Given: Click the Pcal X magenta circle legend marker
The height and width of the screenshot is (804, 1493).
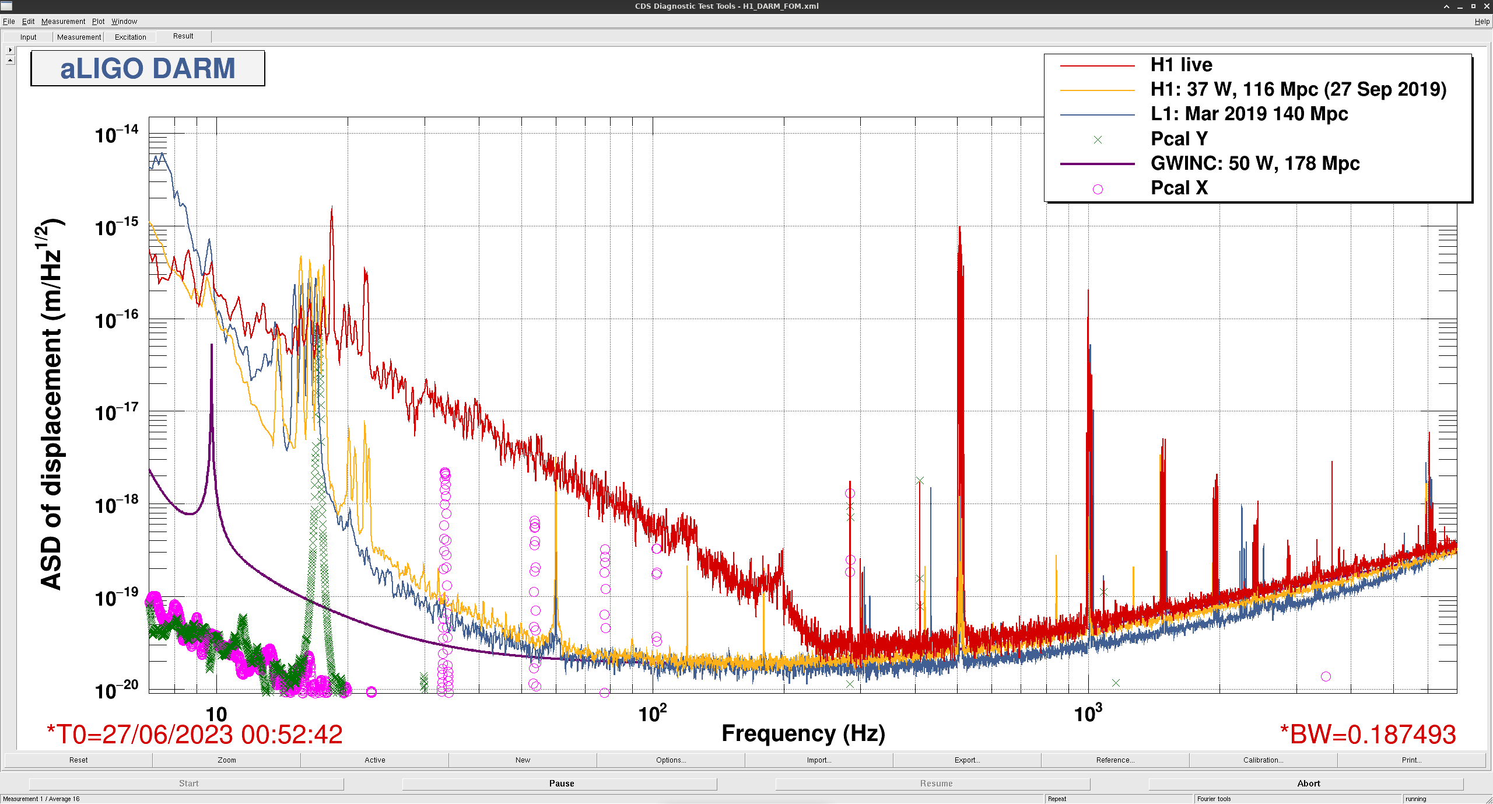Looking at the screenshot, I should 1098,189.
